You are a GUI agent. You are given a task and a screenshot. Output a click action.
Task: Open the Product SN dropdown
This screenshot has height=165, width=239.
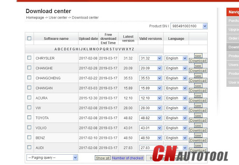point(189,26)
